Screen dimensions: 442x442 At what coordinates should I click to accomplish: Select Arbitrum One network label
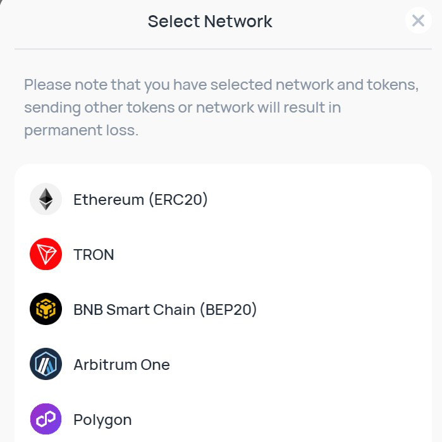click(x=121, y=364)
